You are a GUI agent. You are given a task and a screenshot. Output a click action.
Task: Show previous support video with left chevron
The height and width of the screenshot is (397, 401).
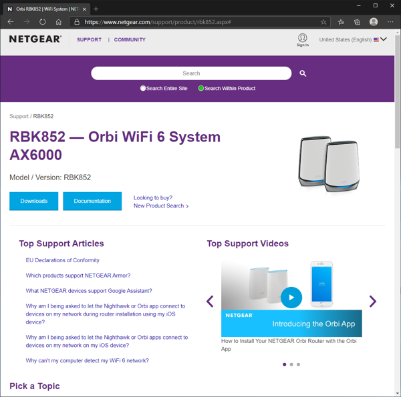pyautogui.click(x=210, y=302)
